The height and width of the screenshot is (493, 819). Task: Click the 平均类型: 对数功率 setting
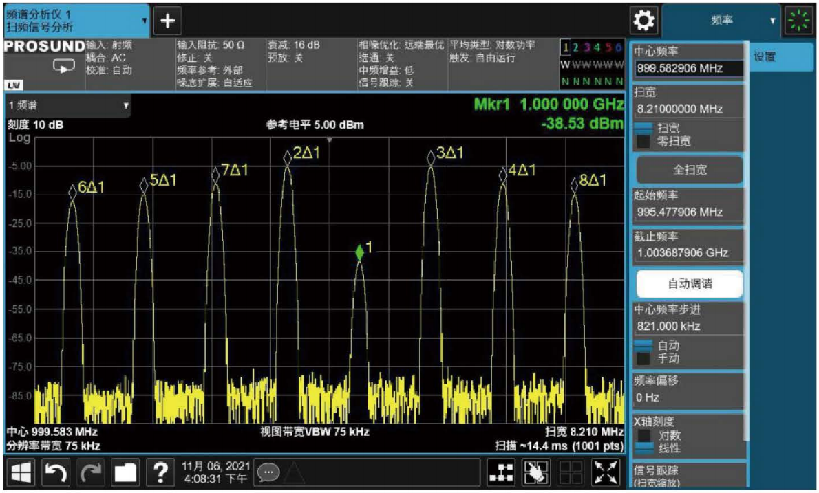pyautogui.click(x=493, y=45)
